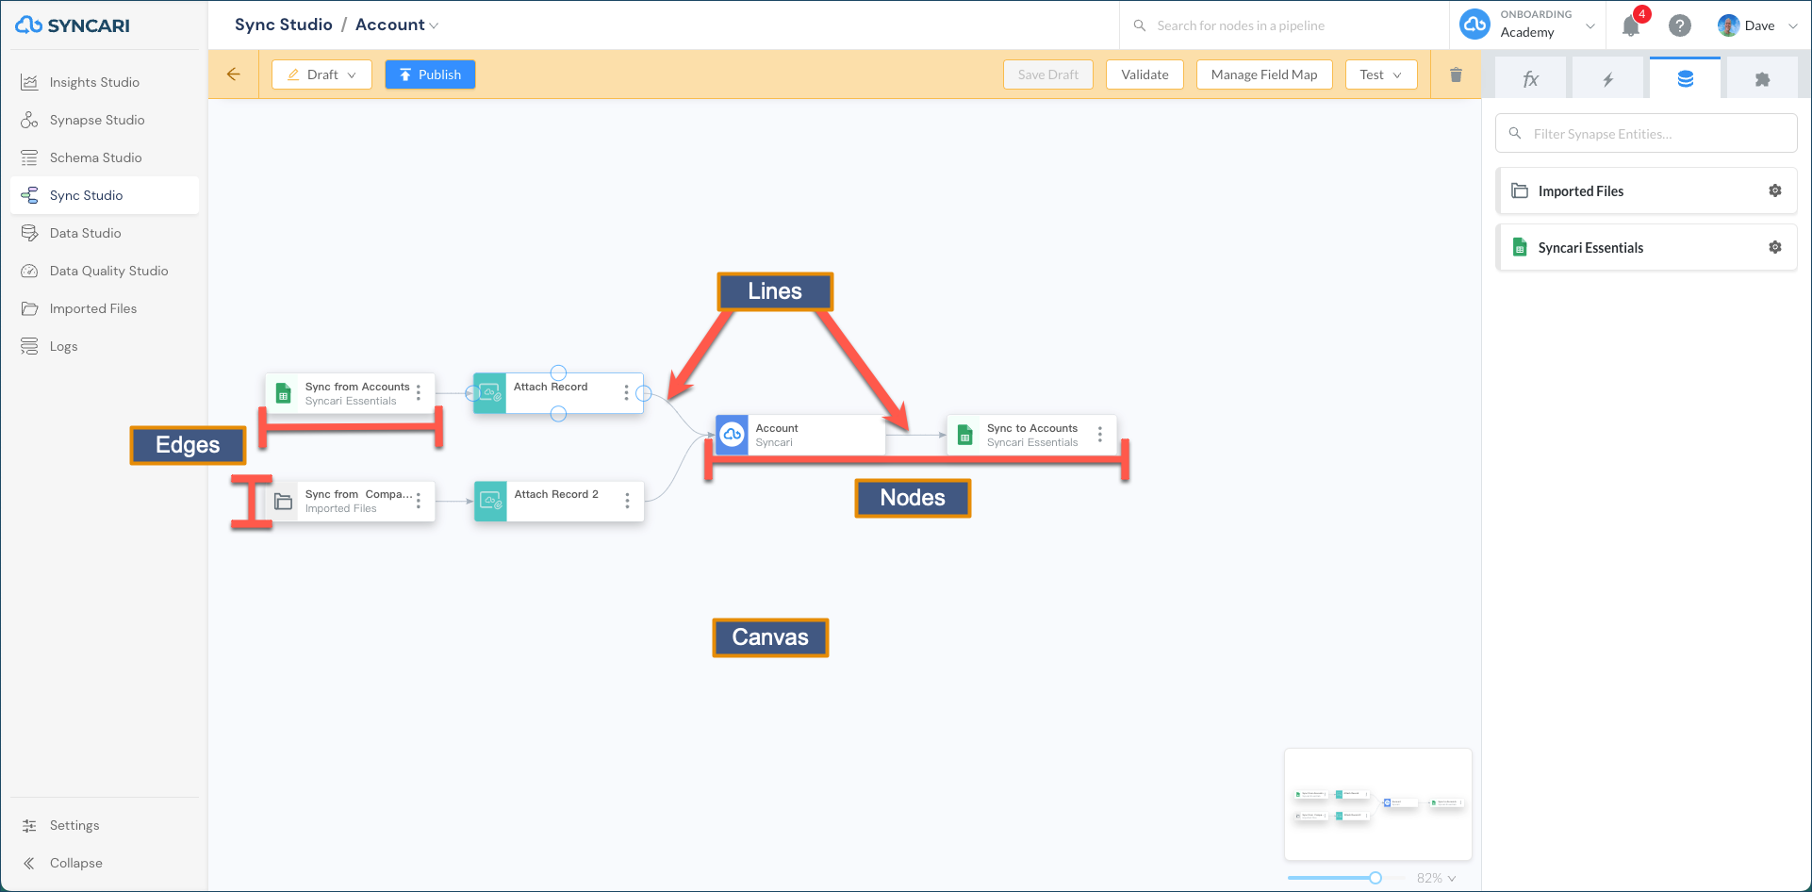Focus the Search for nodes field
Image resolution: width=1812 pixels, height=892 pixels.
1283,25
